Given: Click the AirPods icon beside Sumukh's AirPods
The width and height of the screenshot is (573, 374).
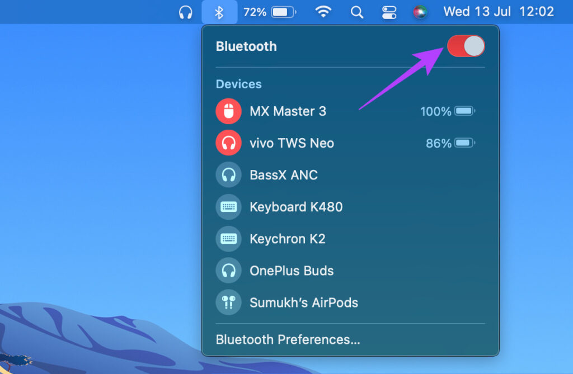Looking at the screenshot, I should [229, 302].
